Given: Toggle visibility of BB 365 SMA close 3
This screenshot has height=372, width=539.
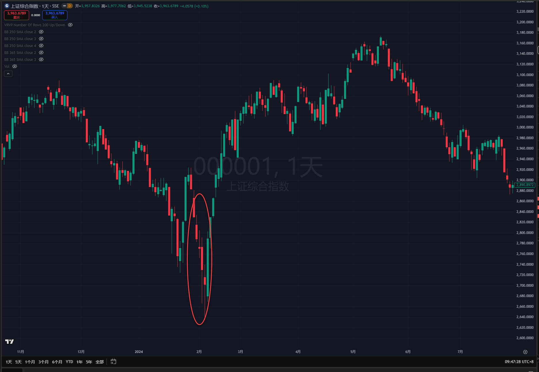Looking at the screenshot, I should coord(41,60).
